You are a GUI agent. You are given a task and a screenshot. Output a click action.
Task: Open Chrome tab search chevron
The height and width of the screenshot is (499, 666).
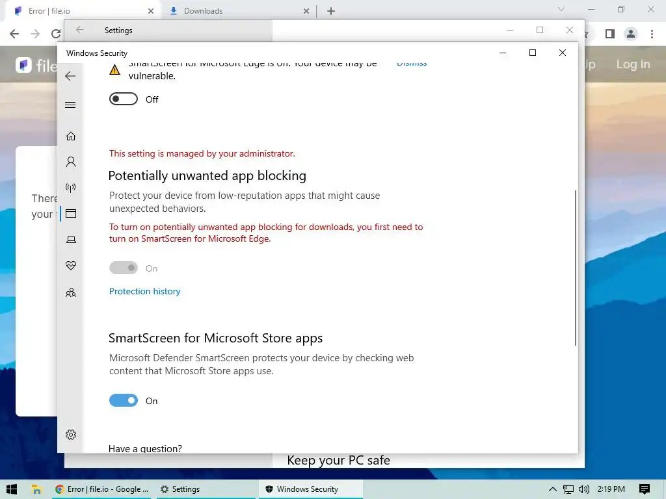click(x=561, y=9)
